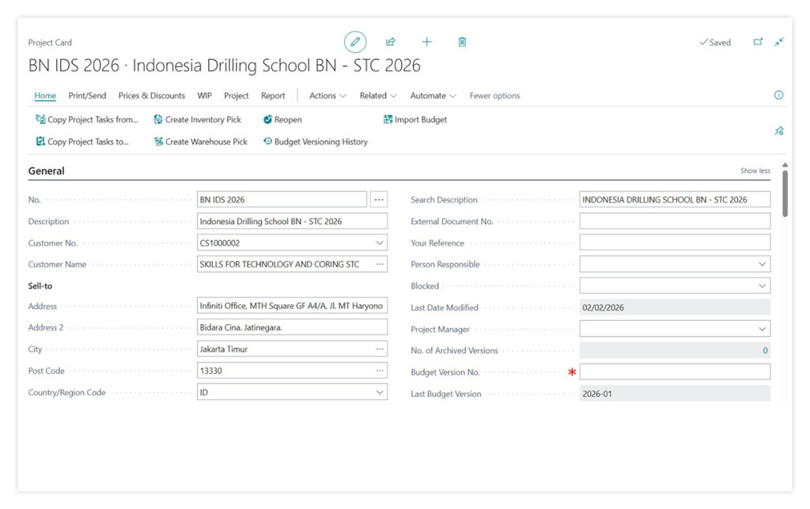810x509 pixels.
Task: Click the Create Warehouse Pick icon
Action: [x=158, y=141]
